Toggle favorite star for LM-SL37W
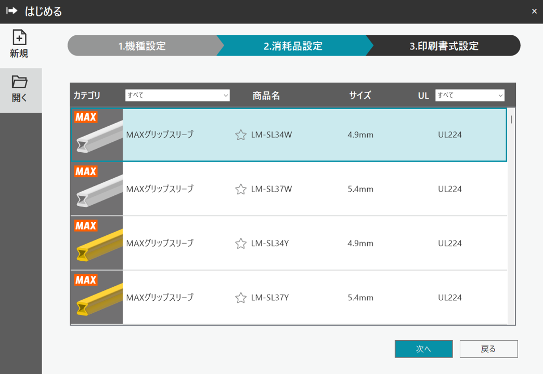 [240, 190]
